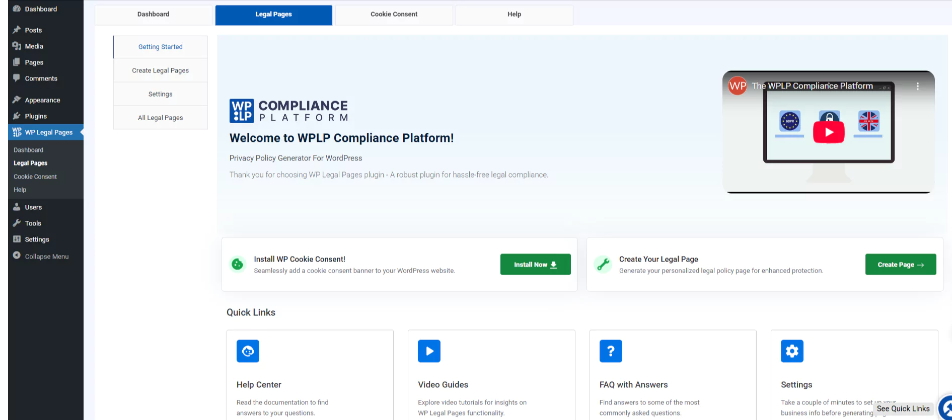Click the Install Now button

pyautogui.click(x=535, y=265)
